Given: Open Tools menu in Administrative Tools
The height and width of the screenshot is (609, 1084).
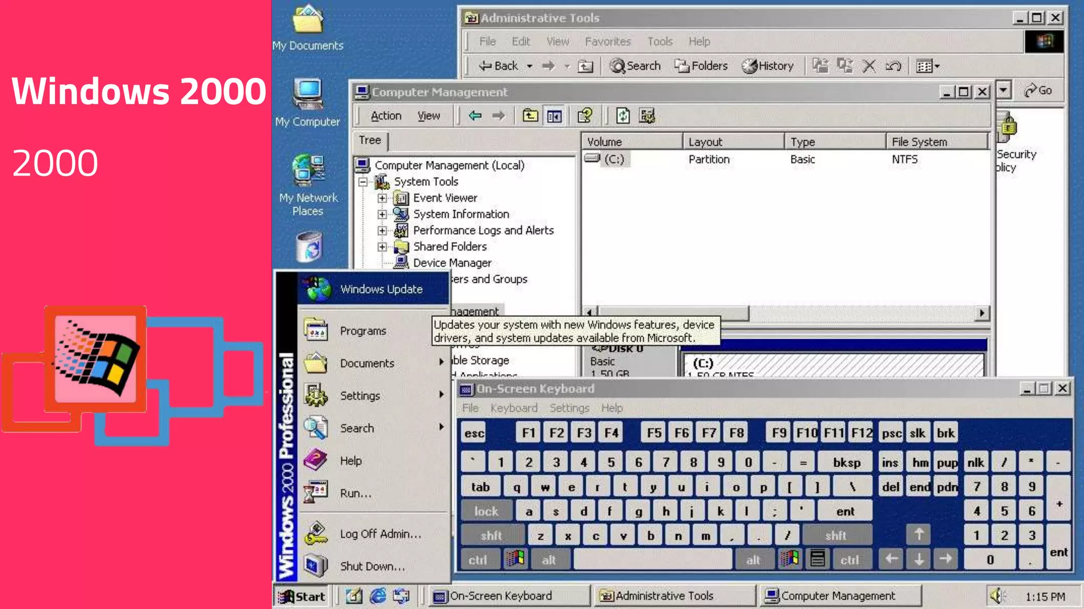Looking at the screenshot, I should [x=660, y=41].
